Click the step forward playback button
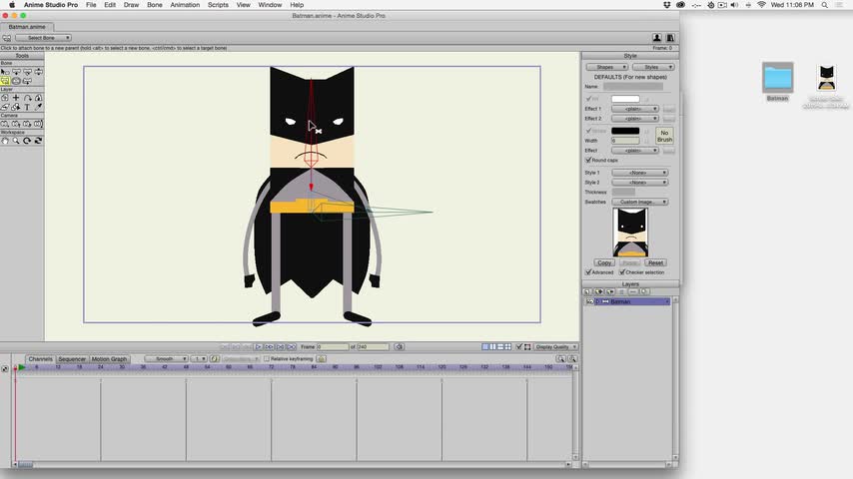 270,347
